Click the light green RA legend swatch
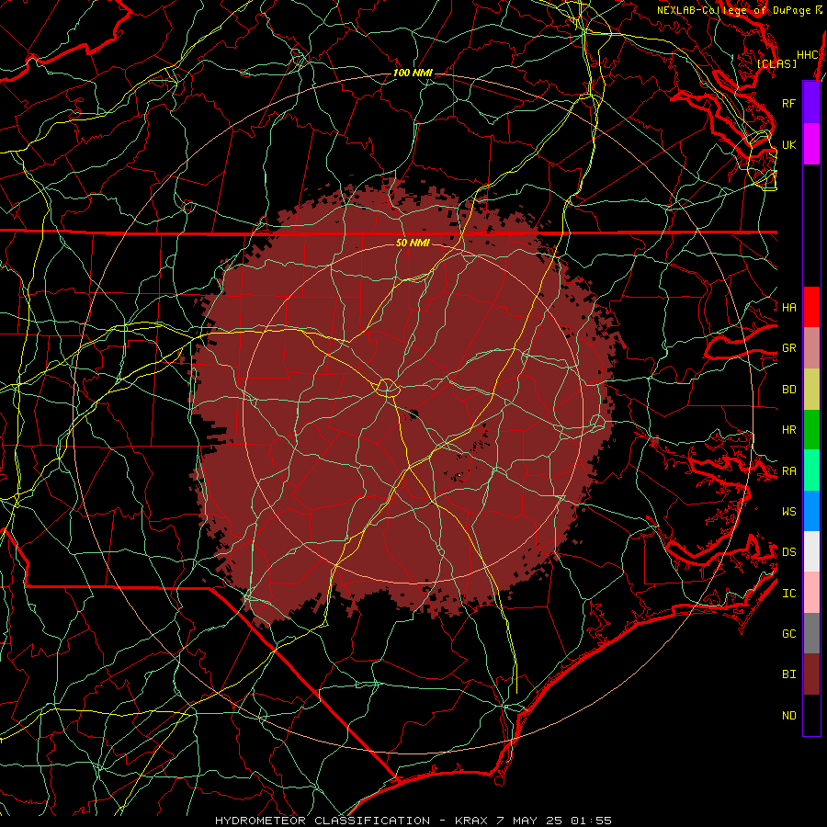This screenshot has width=827, height=827. (811, 470)
